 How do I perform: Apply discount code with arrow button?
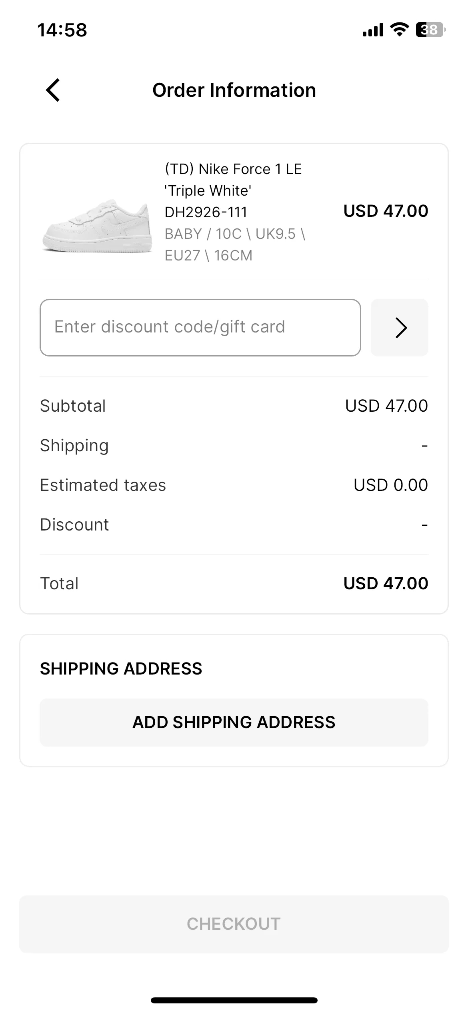399,327
